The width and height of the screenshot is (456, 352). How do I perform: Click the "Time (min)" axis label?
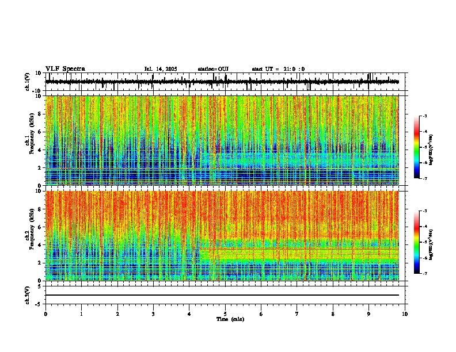pyautogui.click(x=230, y=319)
